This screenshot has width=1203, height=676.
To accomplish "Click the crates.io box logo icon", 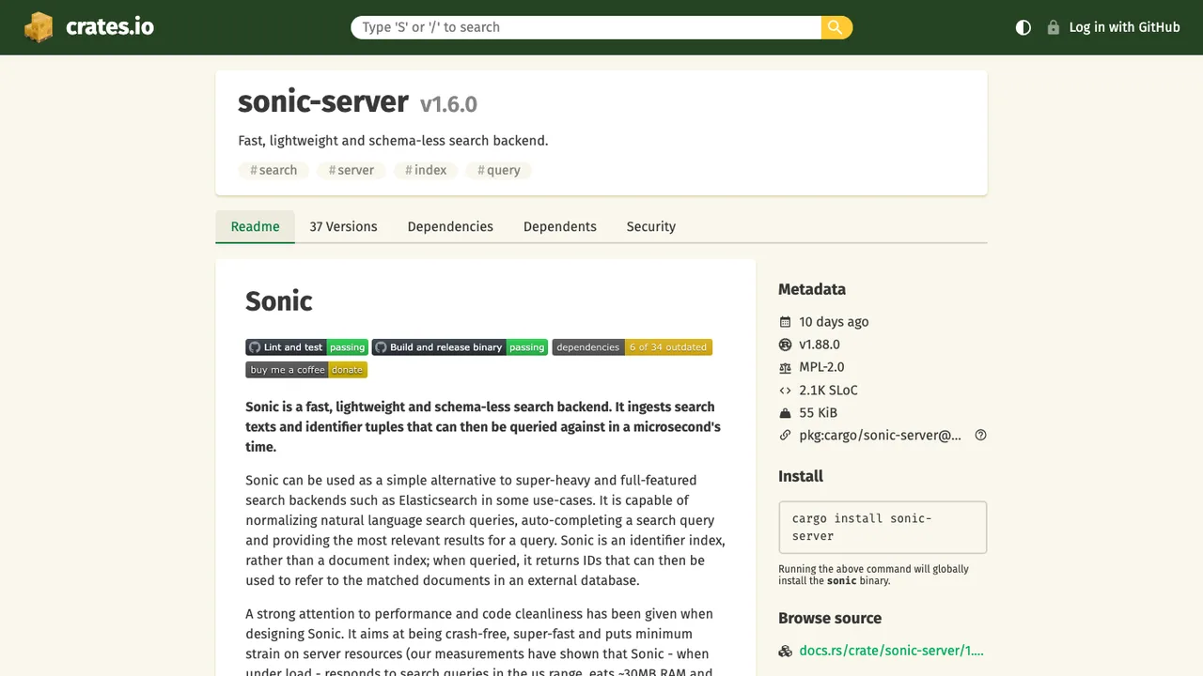I will coord(39,27).
